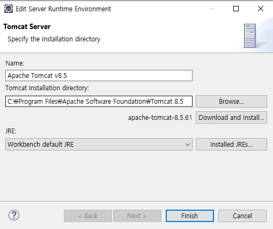Click the Browse... button

click(x=231, y=102)
